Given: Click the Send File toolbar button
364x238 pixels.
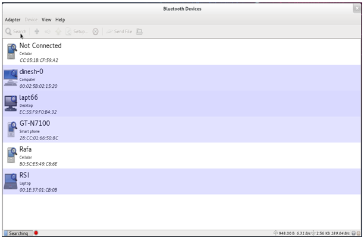Looking at the screenshot, I should [120, 31].
